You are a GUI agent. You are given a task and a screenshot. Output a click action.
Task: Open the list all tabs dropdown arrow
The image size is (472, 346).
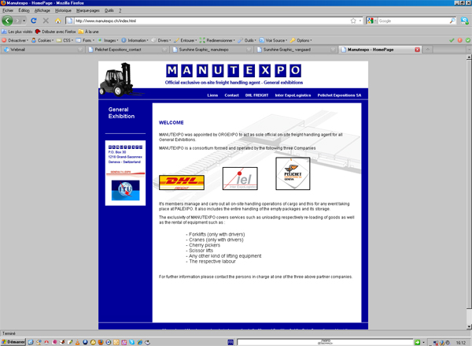coord(469,50)
